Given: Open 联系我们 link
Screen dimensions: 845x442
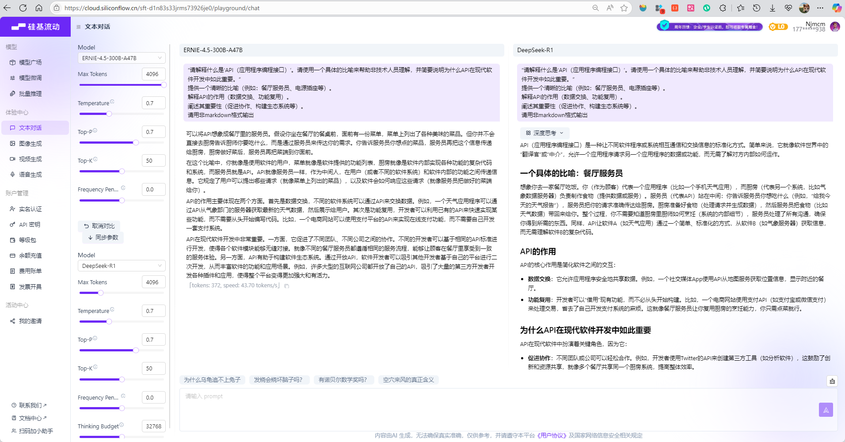Looking at the screenshot, I should coord(29,405).
